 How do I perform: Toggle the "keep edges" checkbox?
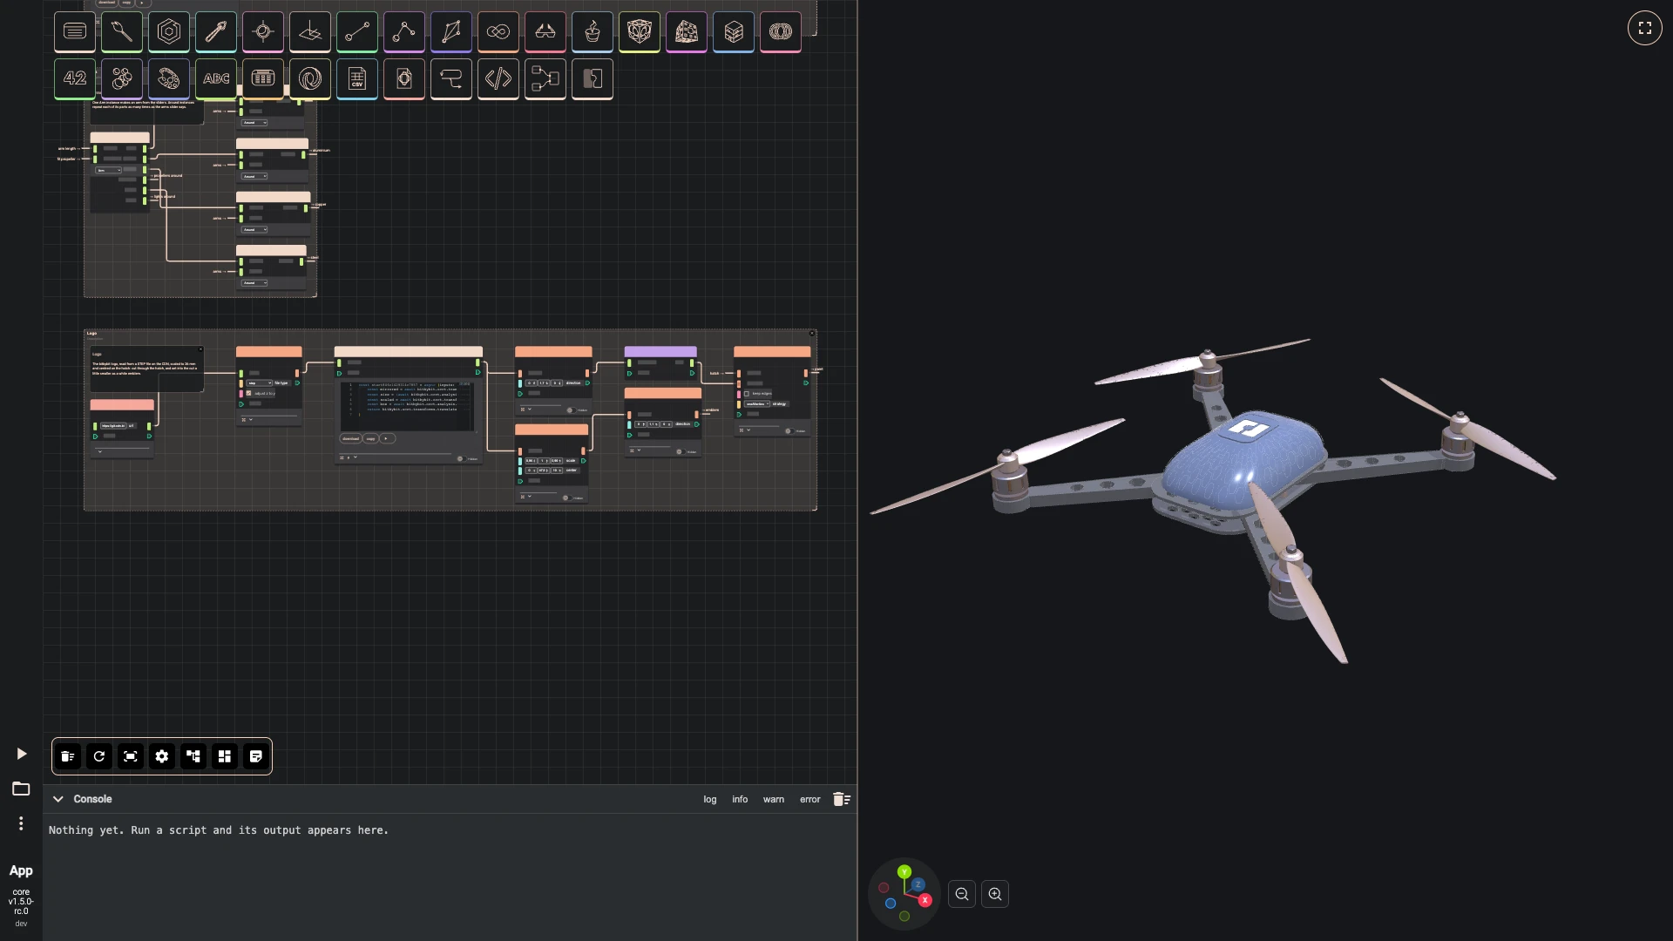tap(747, 394)
